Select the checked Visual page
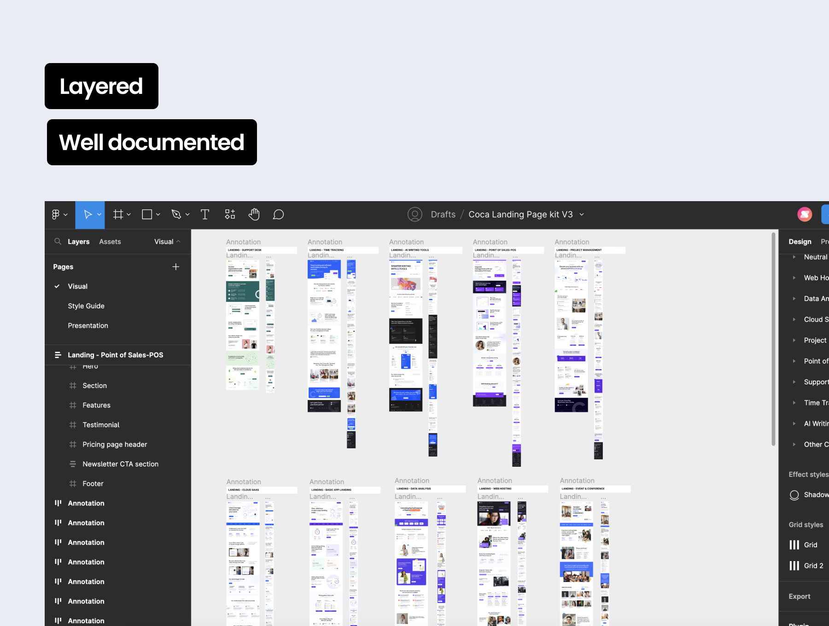Viewport: 829px width, 626px height. click(77, 286)
